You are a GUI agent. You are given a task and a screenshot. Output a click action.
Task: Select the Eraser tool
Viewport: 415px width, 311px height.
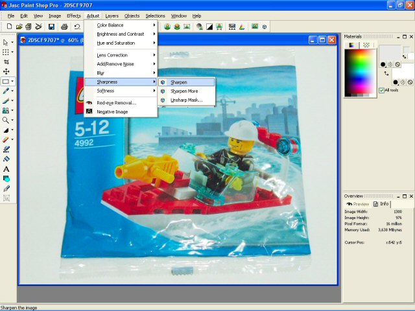pos(6,139)
